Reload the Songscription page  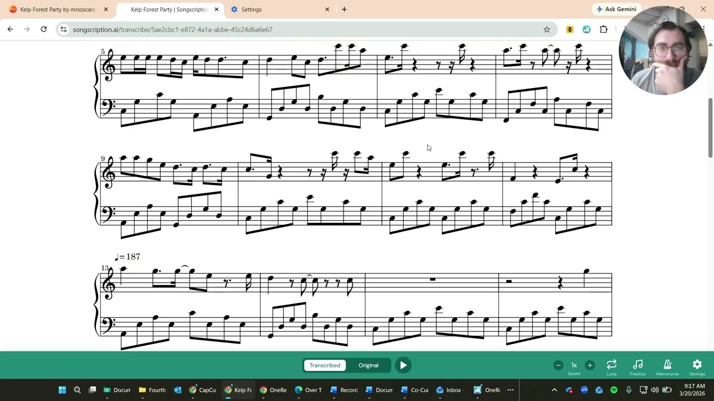(x=44, y=30)
